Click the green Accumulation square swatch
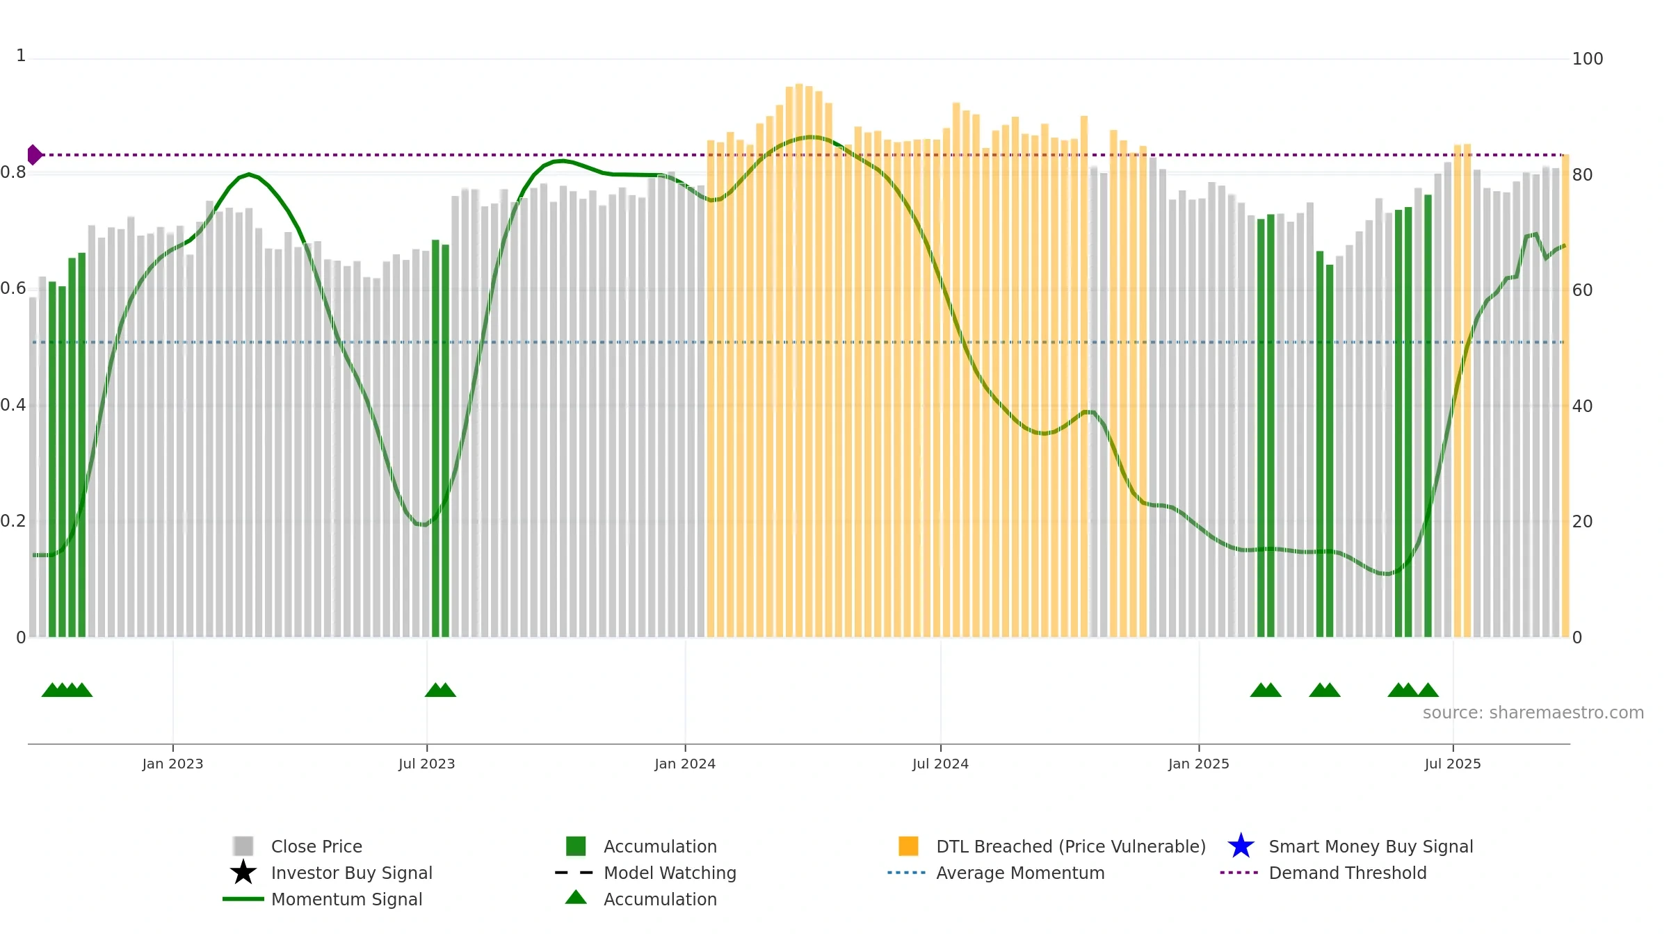 click(576, 846)
